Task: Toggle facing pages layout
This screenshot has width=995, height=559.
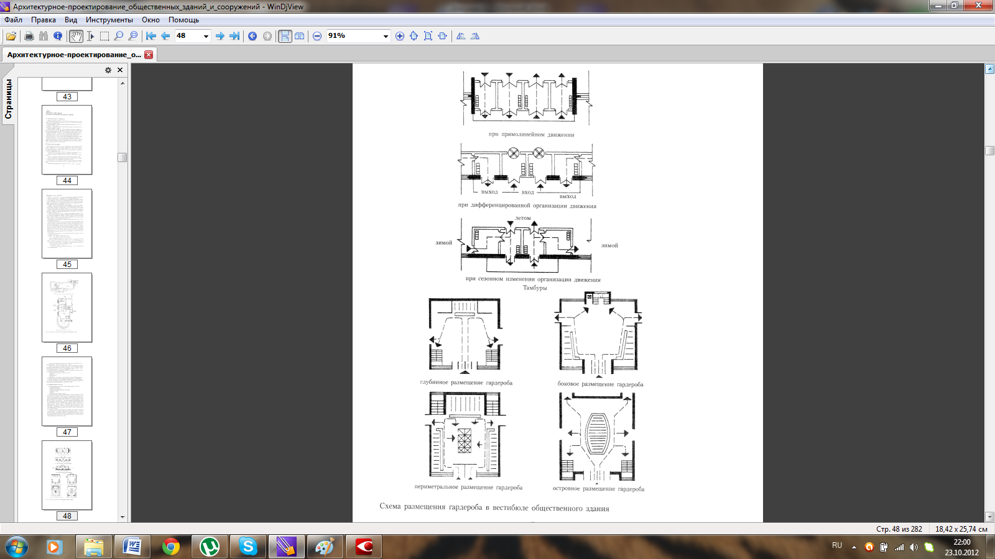Action: click(300, 36)
